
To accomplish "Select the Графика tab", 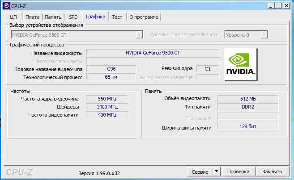I will (x=96, y=17).
